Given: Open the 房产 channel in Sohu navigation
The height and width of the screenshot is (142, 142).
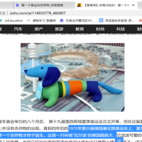Looking at the screenshot, I should pyautogui.click(x=39, y=29).
